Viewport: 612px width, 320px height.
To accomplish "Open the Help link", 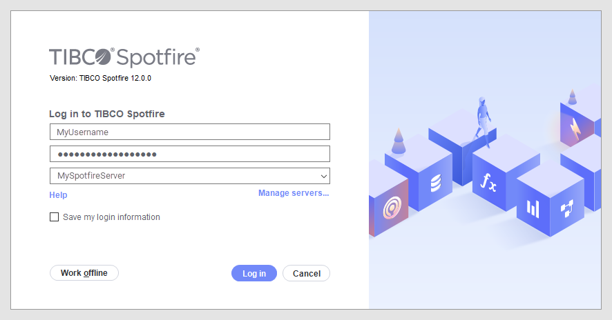I will tap(58, 195).
